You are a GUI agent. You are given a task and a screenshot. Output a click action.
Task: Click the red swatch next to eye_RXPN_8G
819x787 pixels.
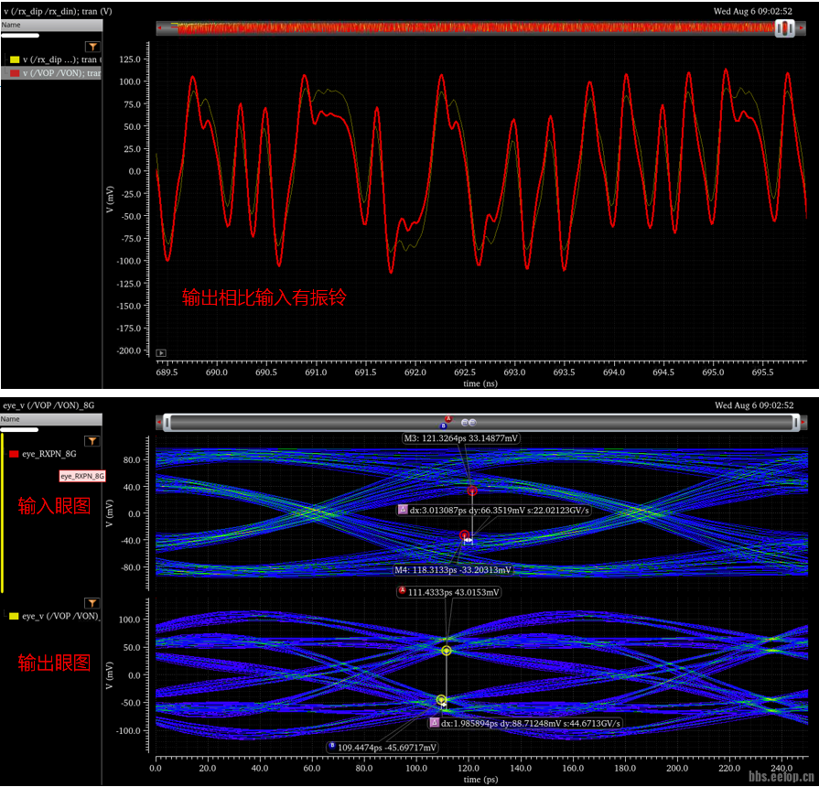[x=14, y=454]
